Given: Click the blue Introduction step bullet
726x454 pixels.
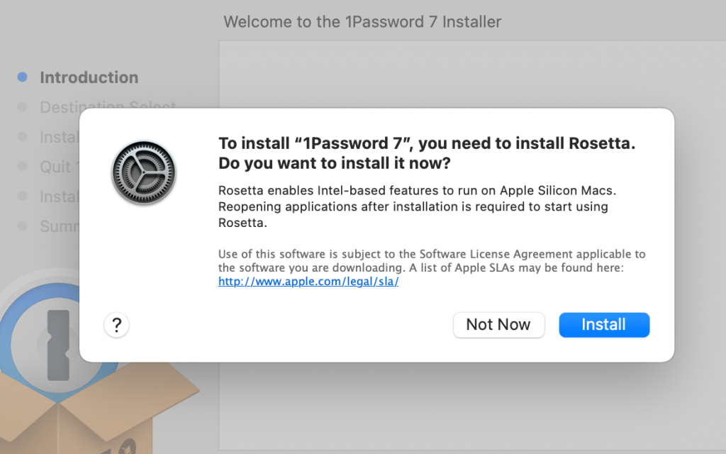Looking at the screenshot, I should tap(22, 77).
